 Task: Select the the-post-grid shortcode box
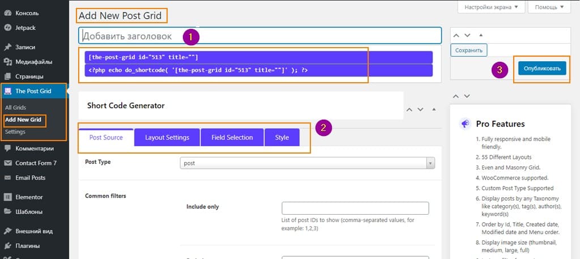tap(258, 57)
